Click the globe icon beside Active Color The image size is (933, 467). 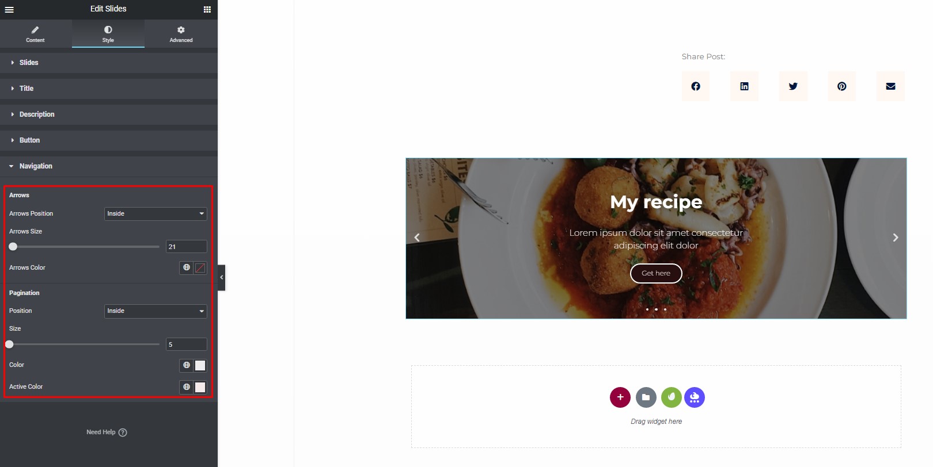pyautogui.click(x=187, y=387)
